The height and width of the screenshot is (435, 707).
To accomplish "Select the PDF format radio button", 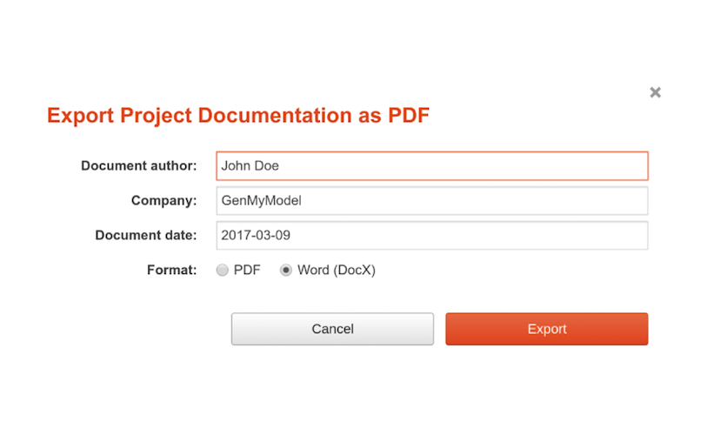I will coord(223,270).
